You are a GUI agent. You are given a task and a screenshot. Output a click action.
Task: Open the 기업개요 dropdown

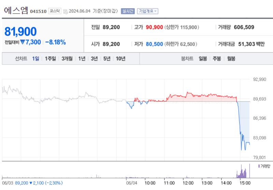(148, 11)
